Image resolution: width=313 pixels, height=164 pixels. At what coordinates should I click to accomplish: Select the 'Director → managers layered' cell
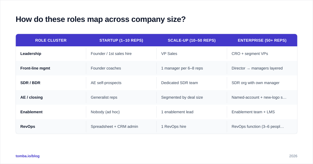(x=262, y=68)
